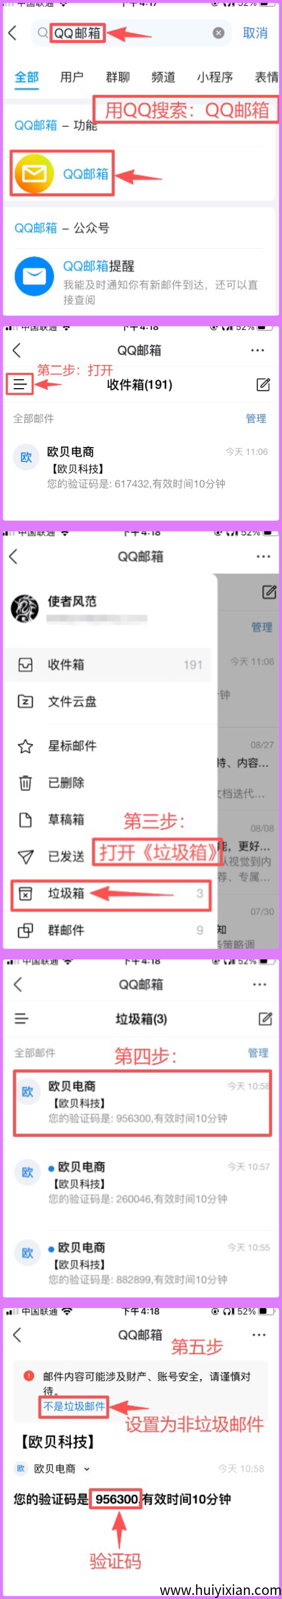Image resolution: width=282 pixels, height=1599 pixels.
Task: Open the hamburger menu beside 收件箱(191)
Action: coord(20,384)
